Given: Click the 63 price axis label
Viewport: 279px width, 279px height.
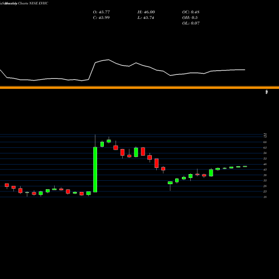Looking at the screenshot, I should point(265,148).
